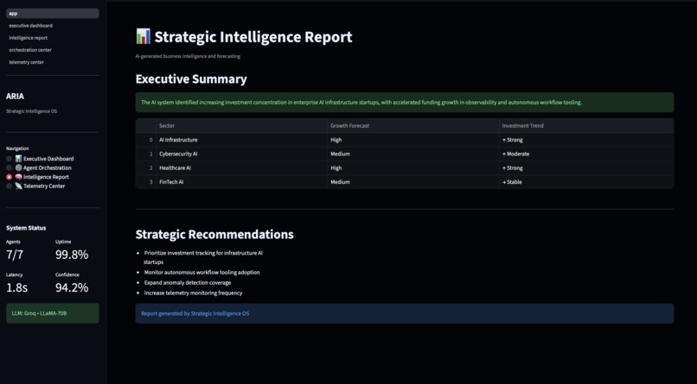The height and width of the screenshot is (384, 697).
Task: Click the Intelligence Report brain icon
Action: click(19, 177)
